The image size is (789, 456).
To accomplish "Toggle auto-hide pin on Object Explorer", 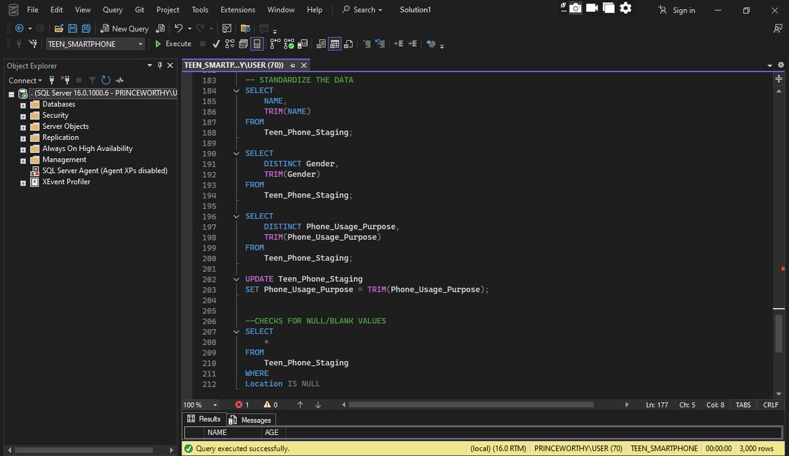I will (x=160, y=66).
